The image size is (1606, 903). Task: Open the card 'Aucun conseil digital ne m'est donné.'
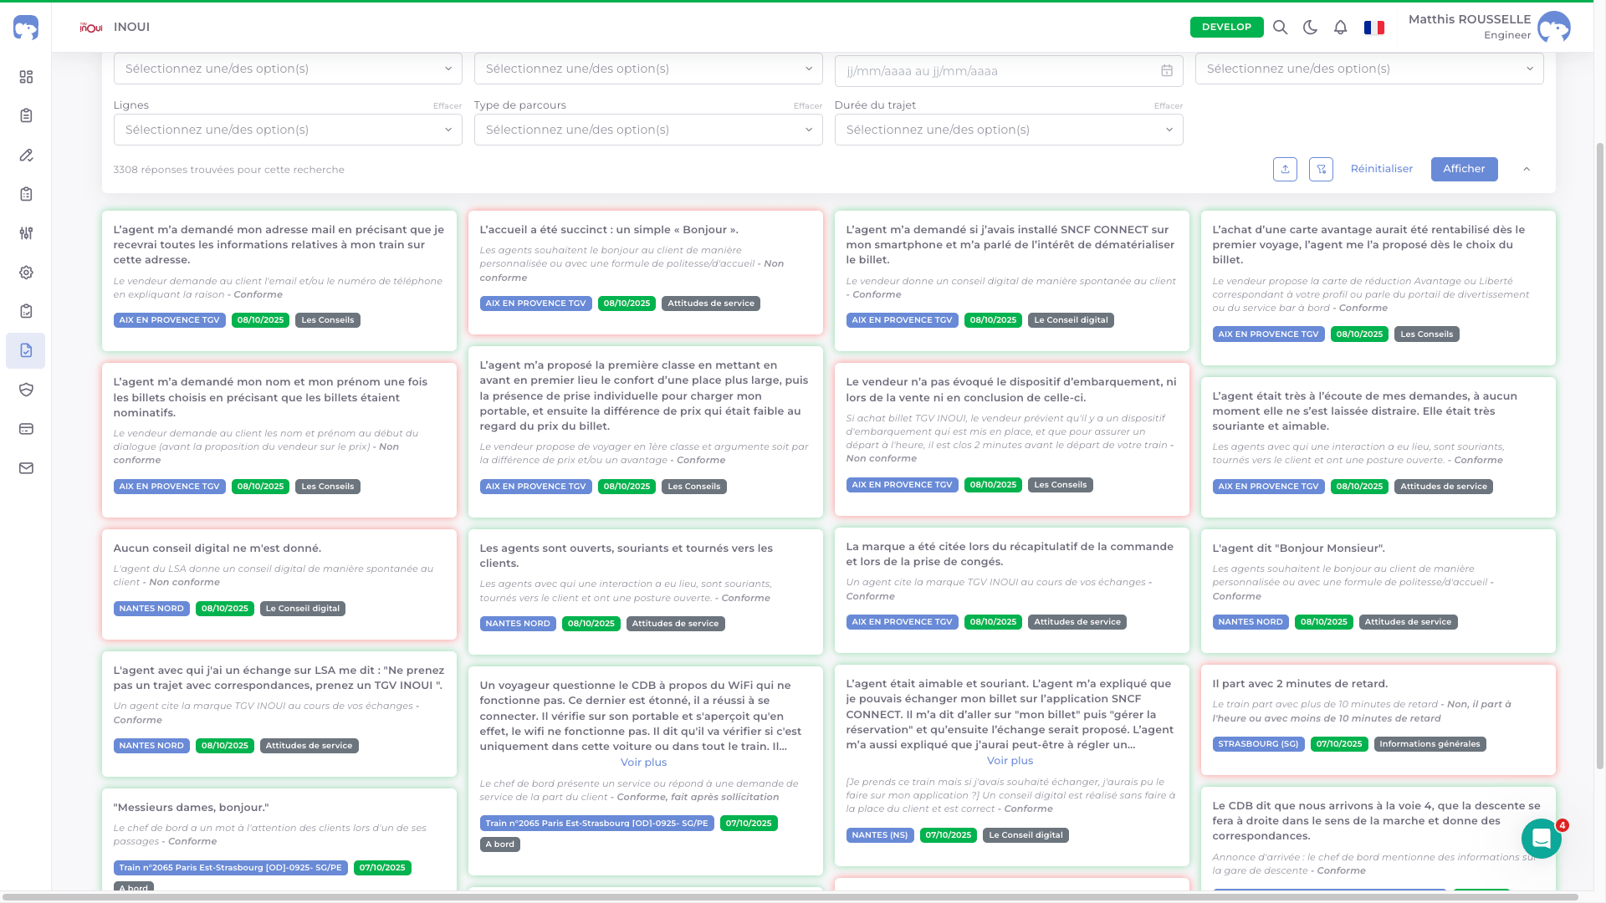279,584
